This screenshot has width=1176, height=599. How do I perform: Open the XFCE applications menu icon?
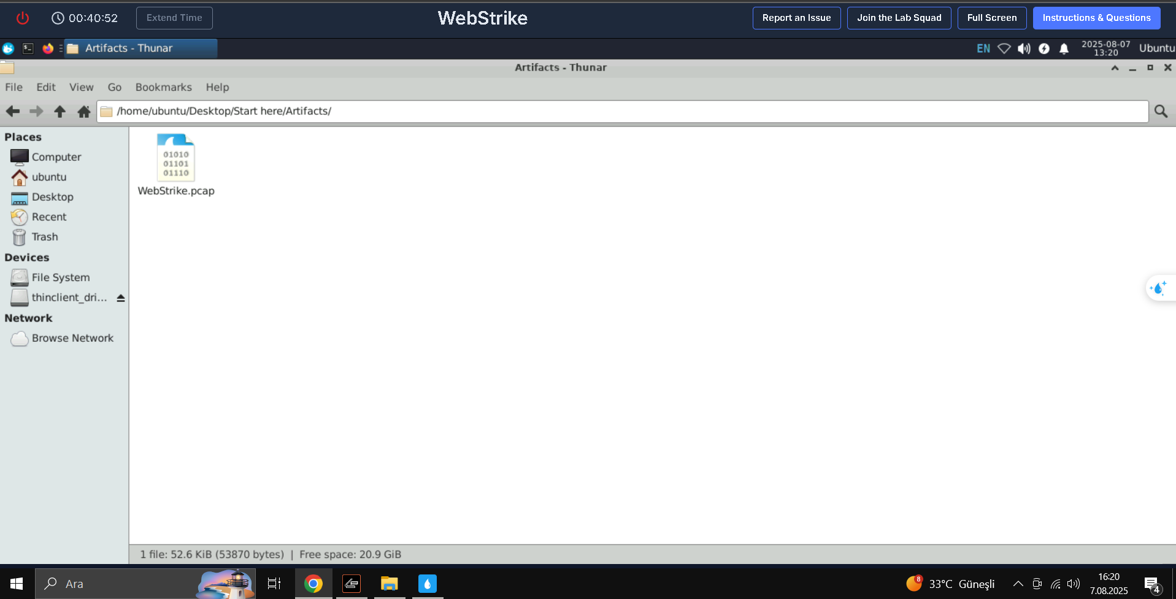coord(9,48)
